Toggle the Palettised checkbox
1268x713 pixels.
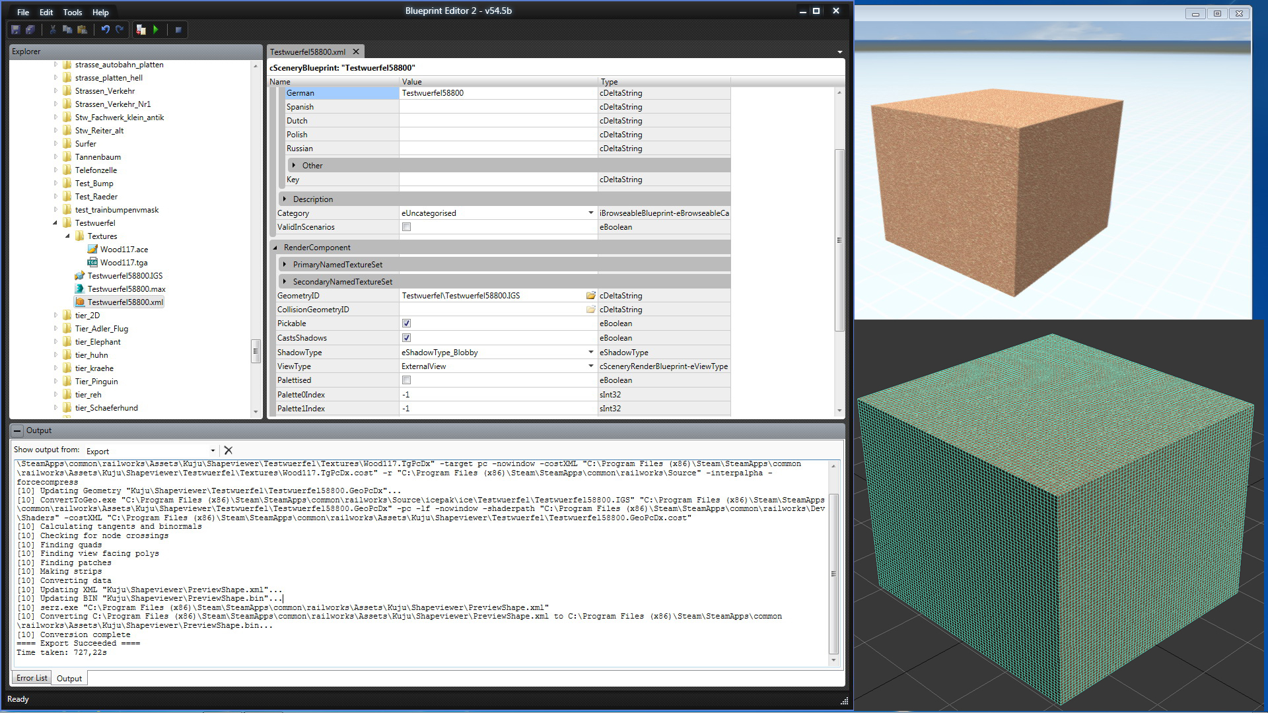pos(407,380)
